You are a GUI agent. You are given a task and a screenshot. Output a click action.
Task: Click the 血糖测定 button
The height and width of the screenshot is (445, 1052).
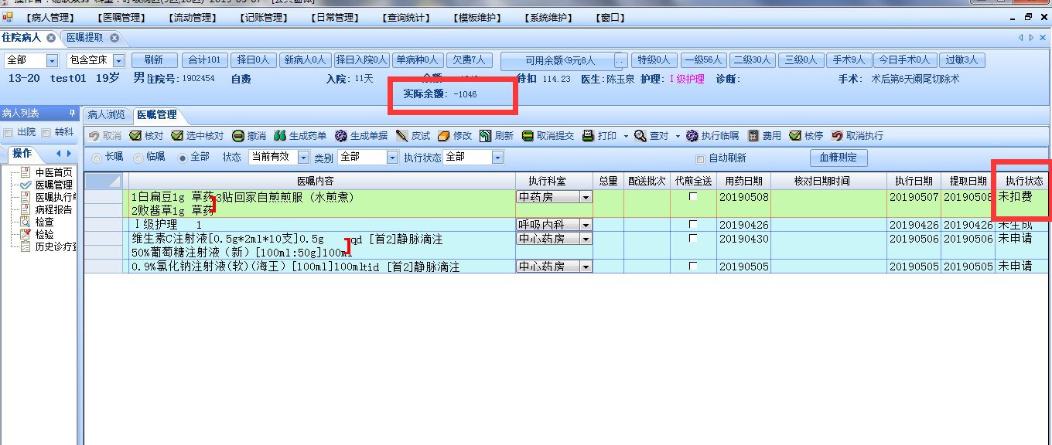pyautogui.click(x=839, y=158)
